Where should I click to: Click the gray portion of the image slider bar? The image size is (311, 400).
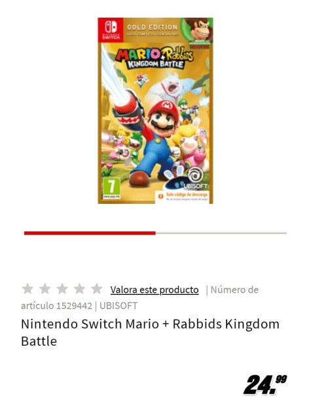pos(221,233)
